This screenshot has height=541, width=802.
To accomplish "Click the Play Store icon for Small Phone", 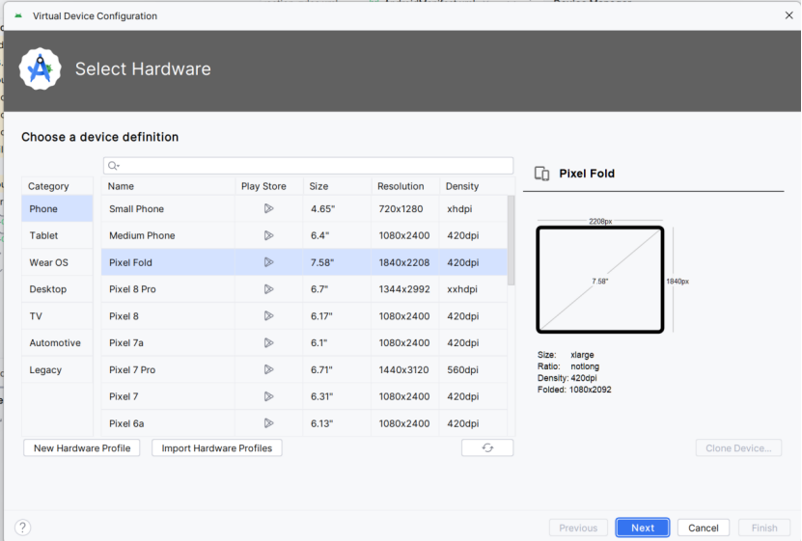I will coord(268,208).
